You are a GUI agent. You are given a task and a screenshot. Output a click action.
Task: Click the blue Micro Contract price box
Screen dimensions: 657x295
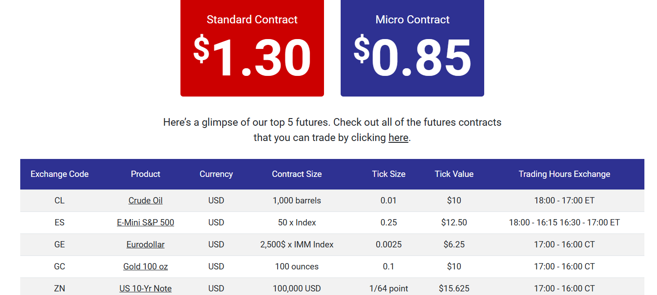click(412, 48)
